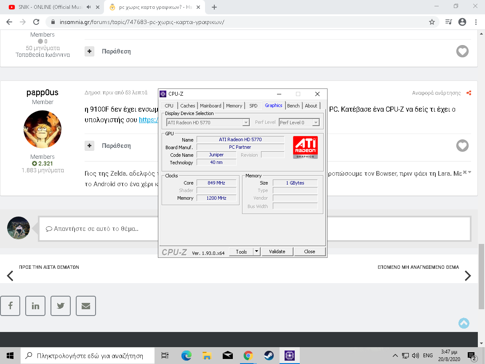Share the topic on Twitter

61,306
